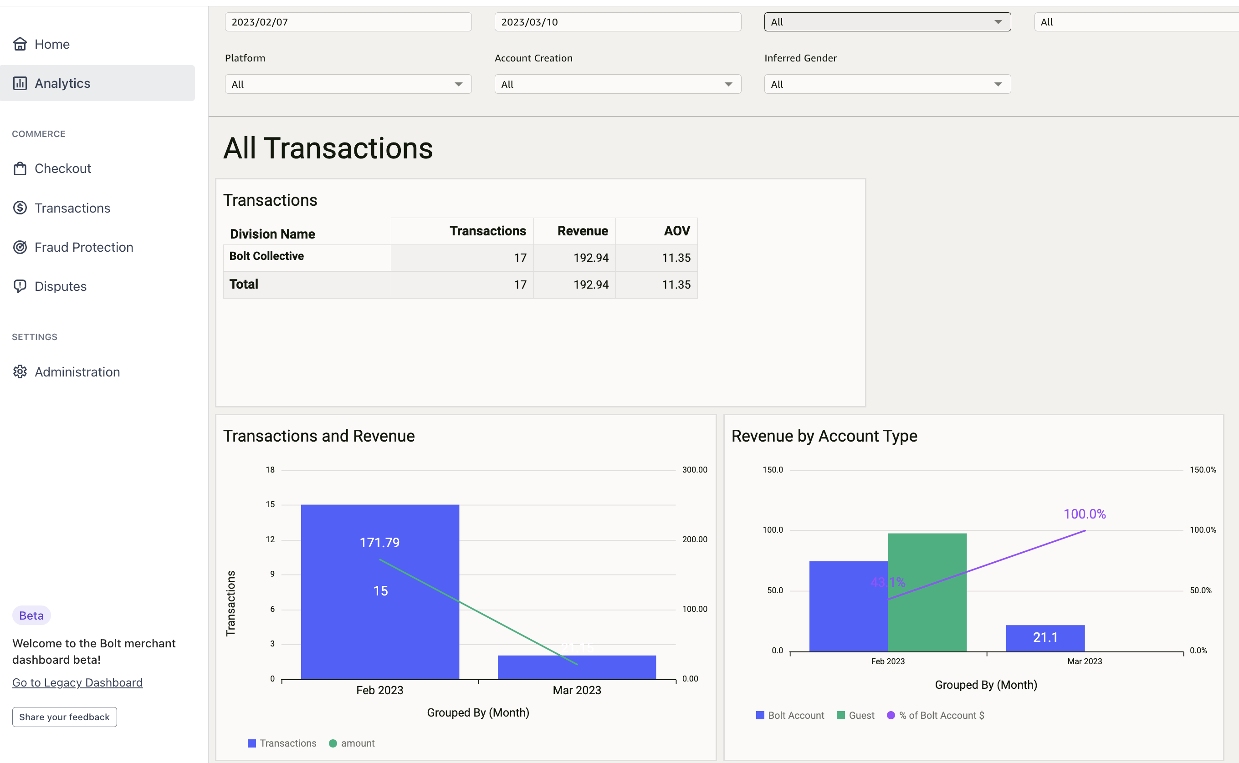Click Go to Legacy Dashboard link
This screenshot has width=1239, height=763.
click(x=77, y=683)
